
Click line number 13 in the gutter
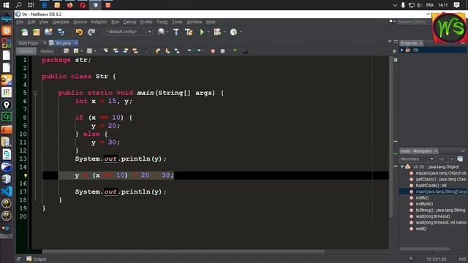pos(23,159)
